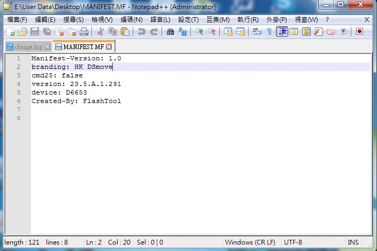Click Windows (CR LF) in status bar
377x251 pixels.
tap(250, 242)
